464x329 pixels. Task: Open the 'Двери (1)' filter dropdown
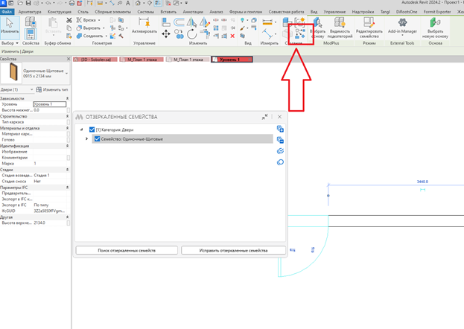(x=32, y=89)
